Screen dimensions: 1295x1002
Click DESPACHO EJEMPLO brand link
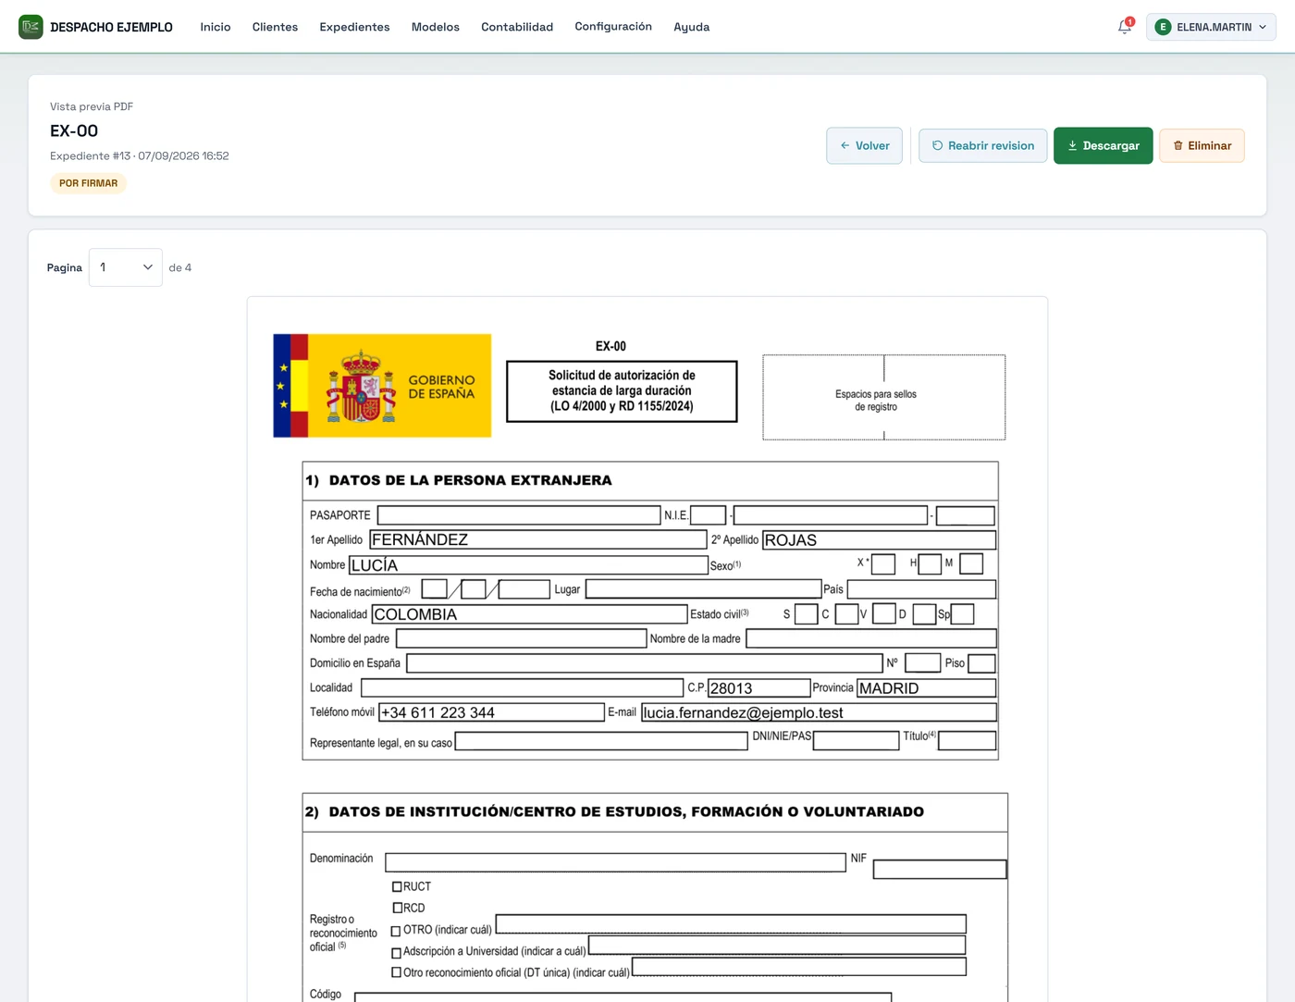111,27
